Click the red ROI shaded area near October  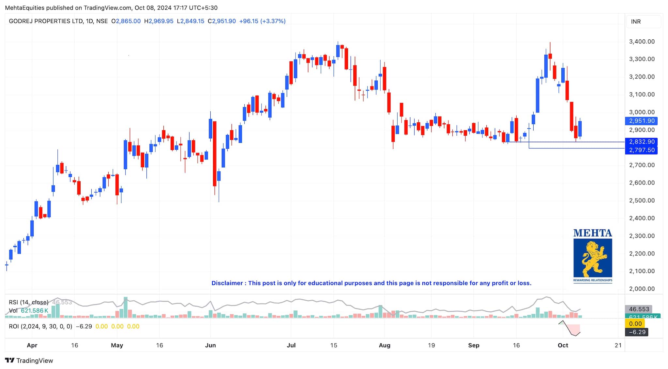[574, 328]
